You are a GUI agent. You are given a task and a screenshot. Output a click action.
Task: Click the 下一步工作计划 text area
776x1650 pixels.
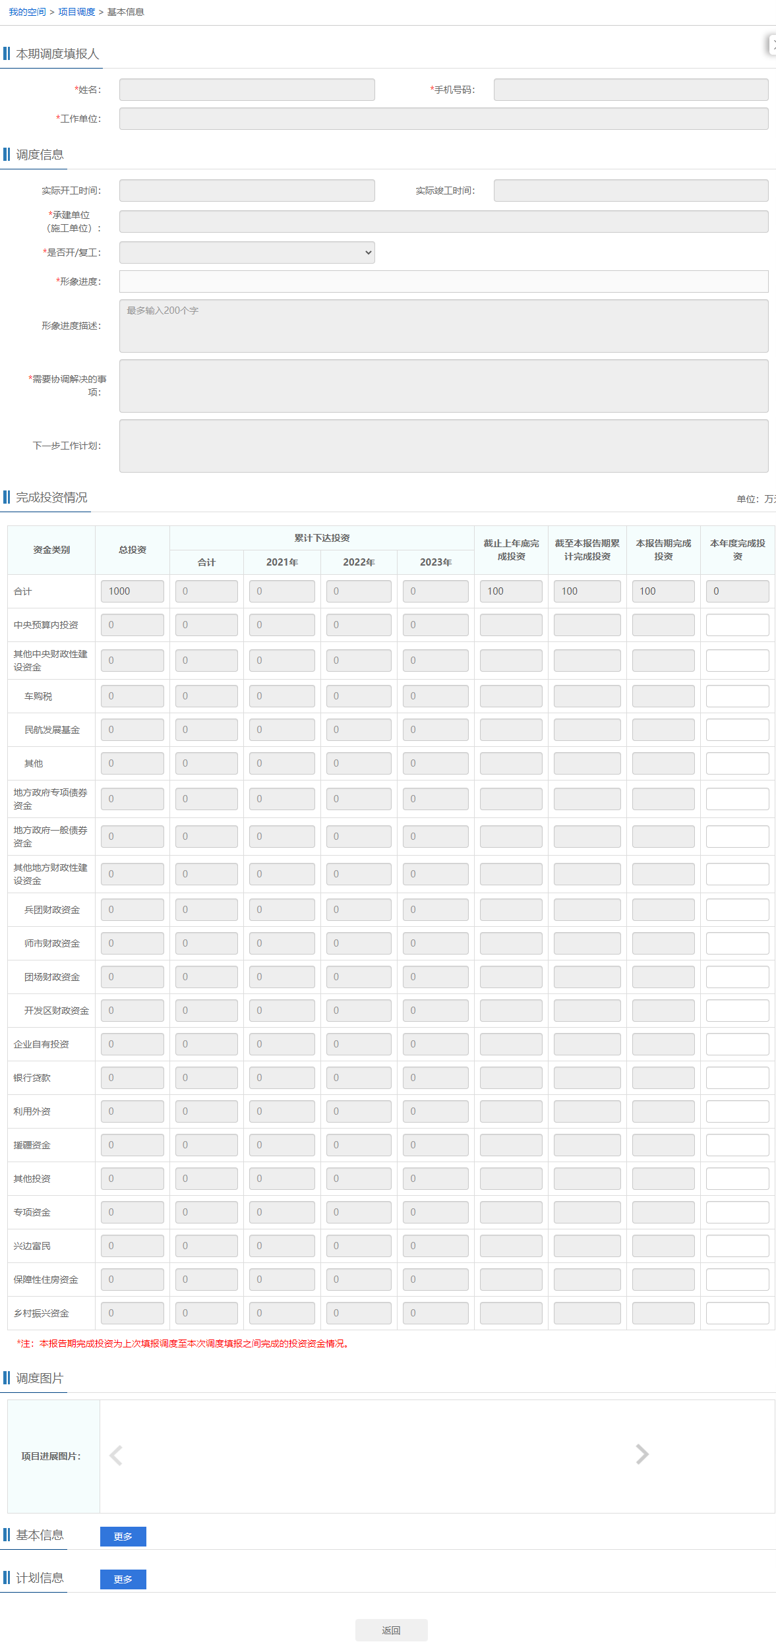point(443,446)
